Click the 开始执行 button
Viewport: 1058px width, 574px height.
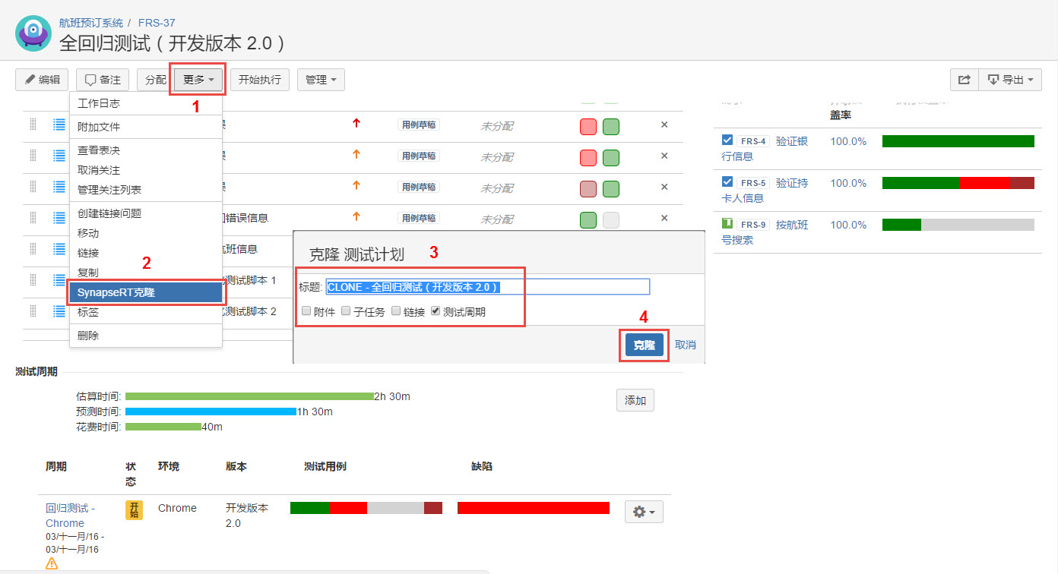tap(260, 80)
